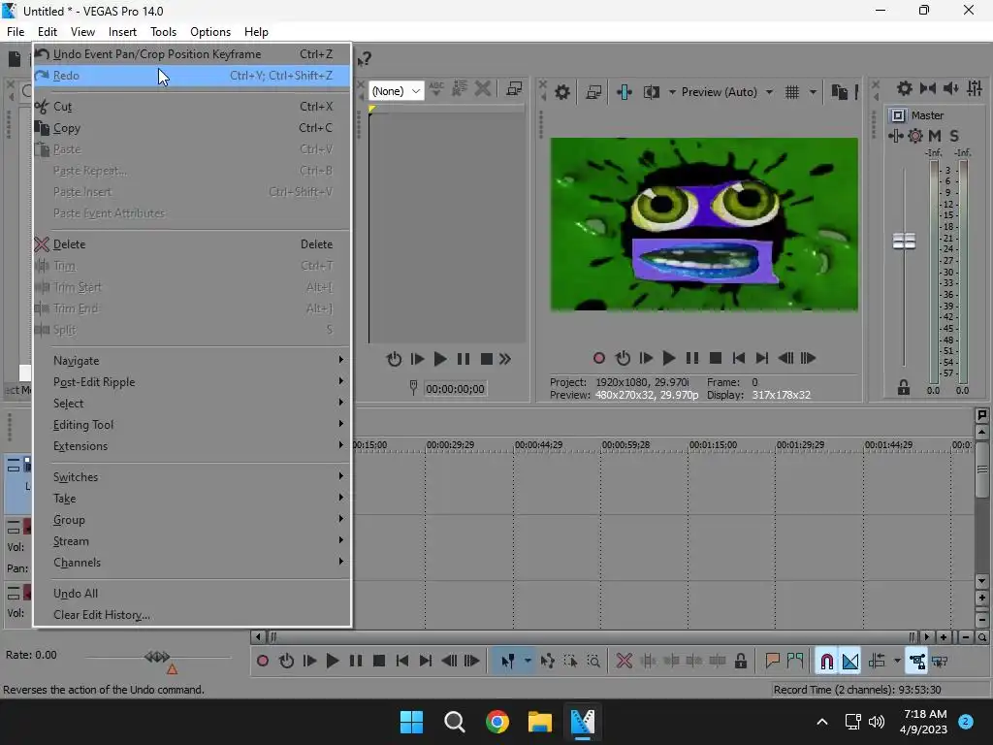Click the playback rate slider
Viewport: 993px width, 745px height.
pyautogui.click(x=157, y=657)
